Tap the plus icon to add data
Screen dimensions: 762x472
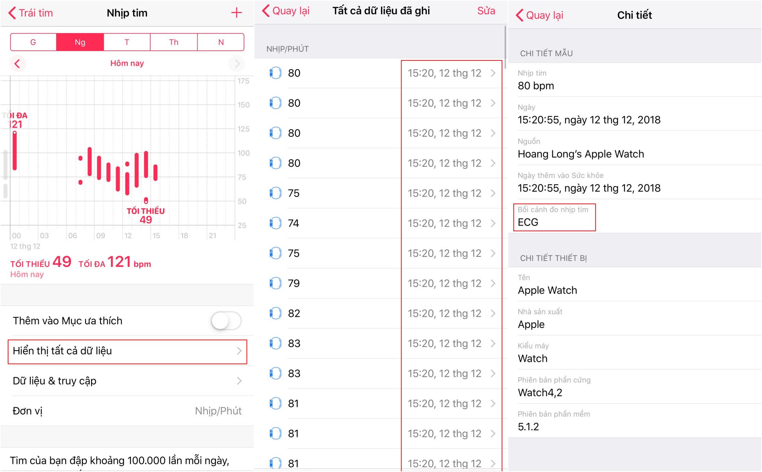[x=236, y=13]
